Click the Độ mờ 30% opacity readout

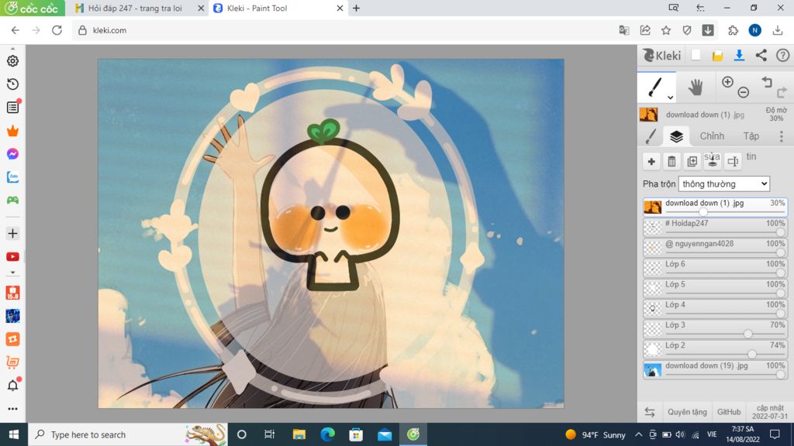775,115
